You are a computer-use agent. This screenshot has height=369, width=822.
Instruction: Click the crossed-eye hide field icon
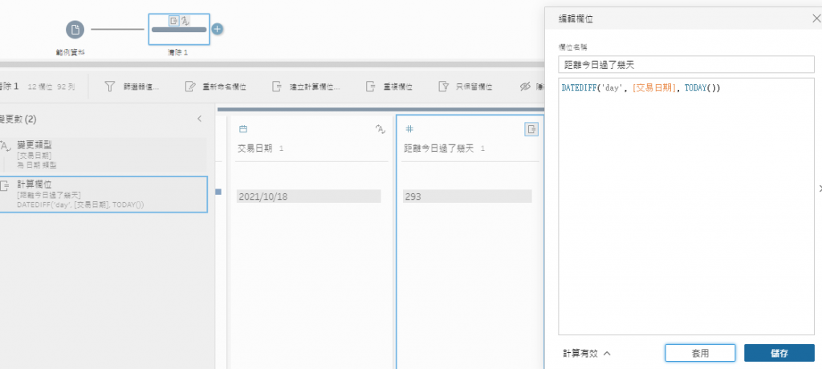pos(525,87)
